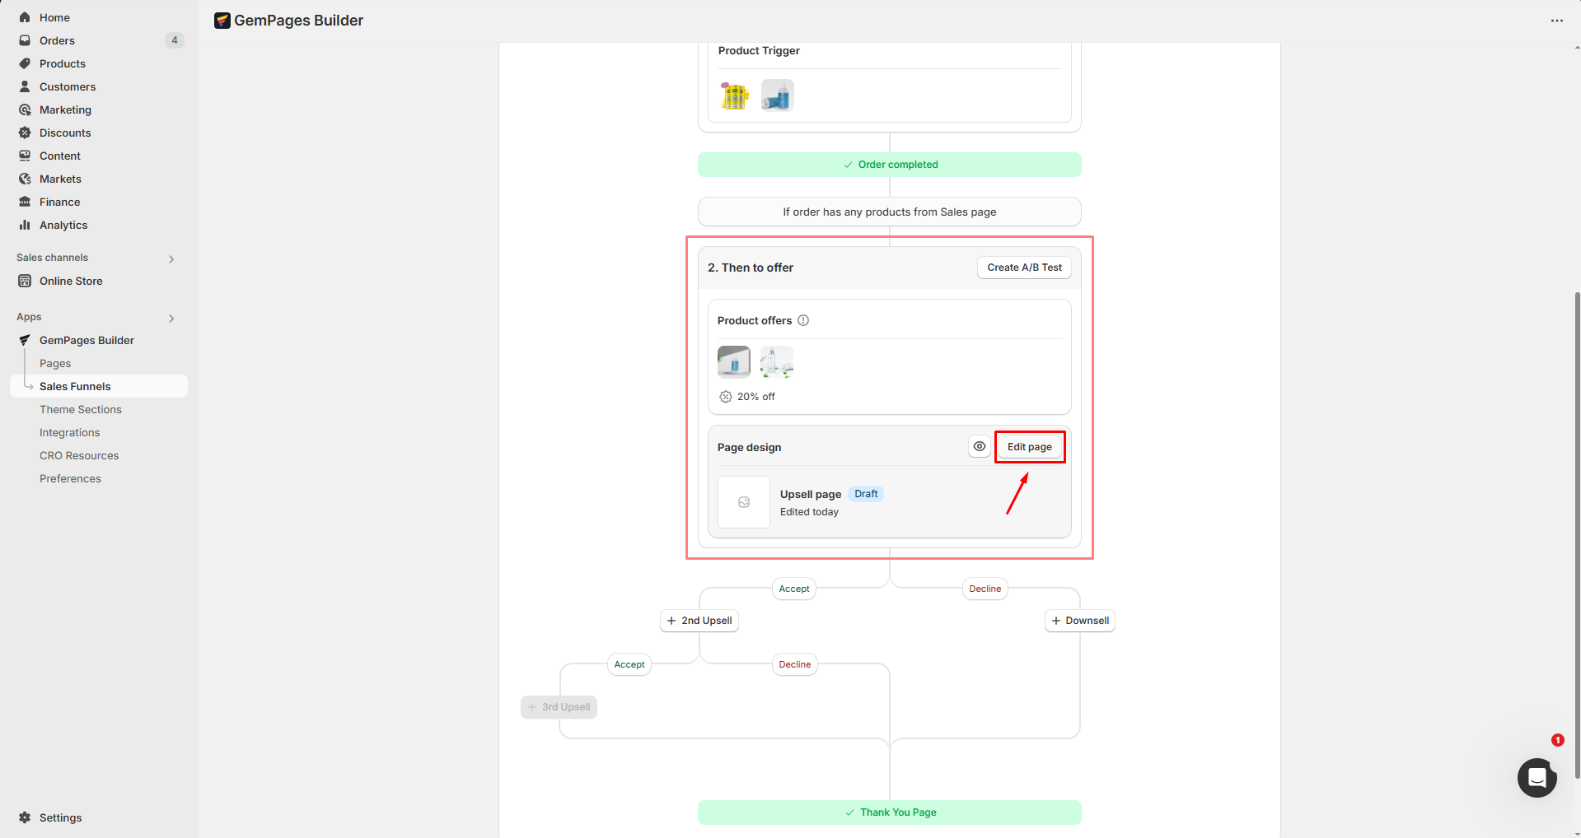The width and height of the screenshot is (1581, 838).
Task: Click the Create A/B Test button
Action: pyautogui.click(x=1024, y=268)
